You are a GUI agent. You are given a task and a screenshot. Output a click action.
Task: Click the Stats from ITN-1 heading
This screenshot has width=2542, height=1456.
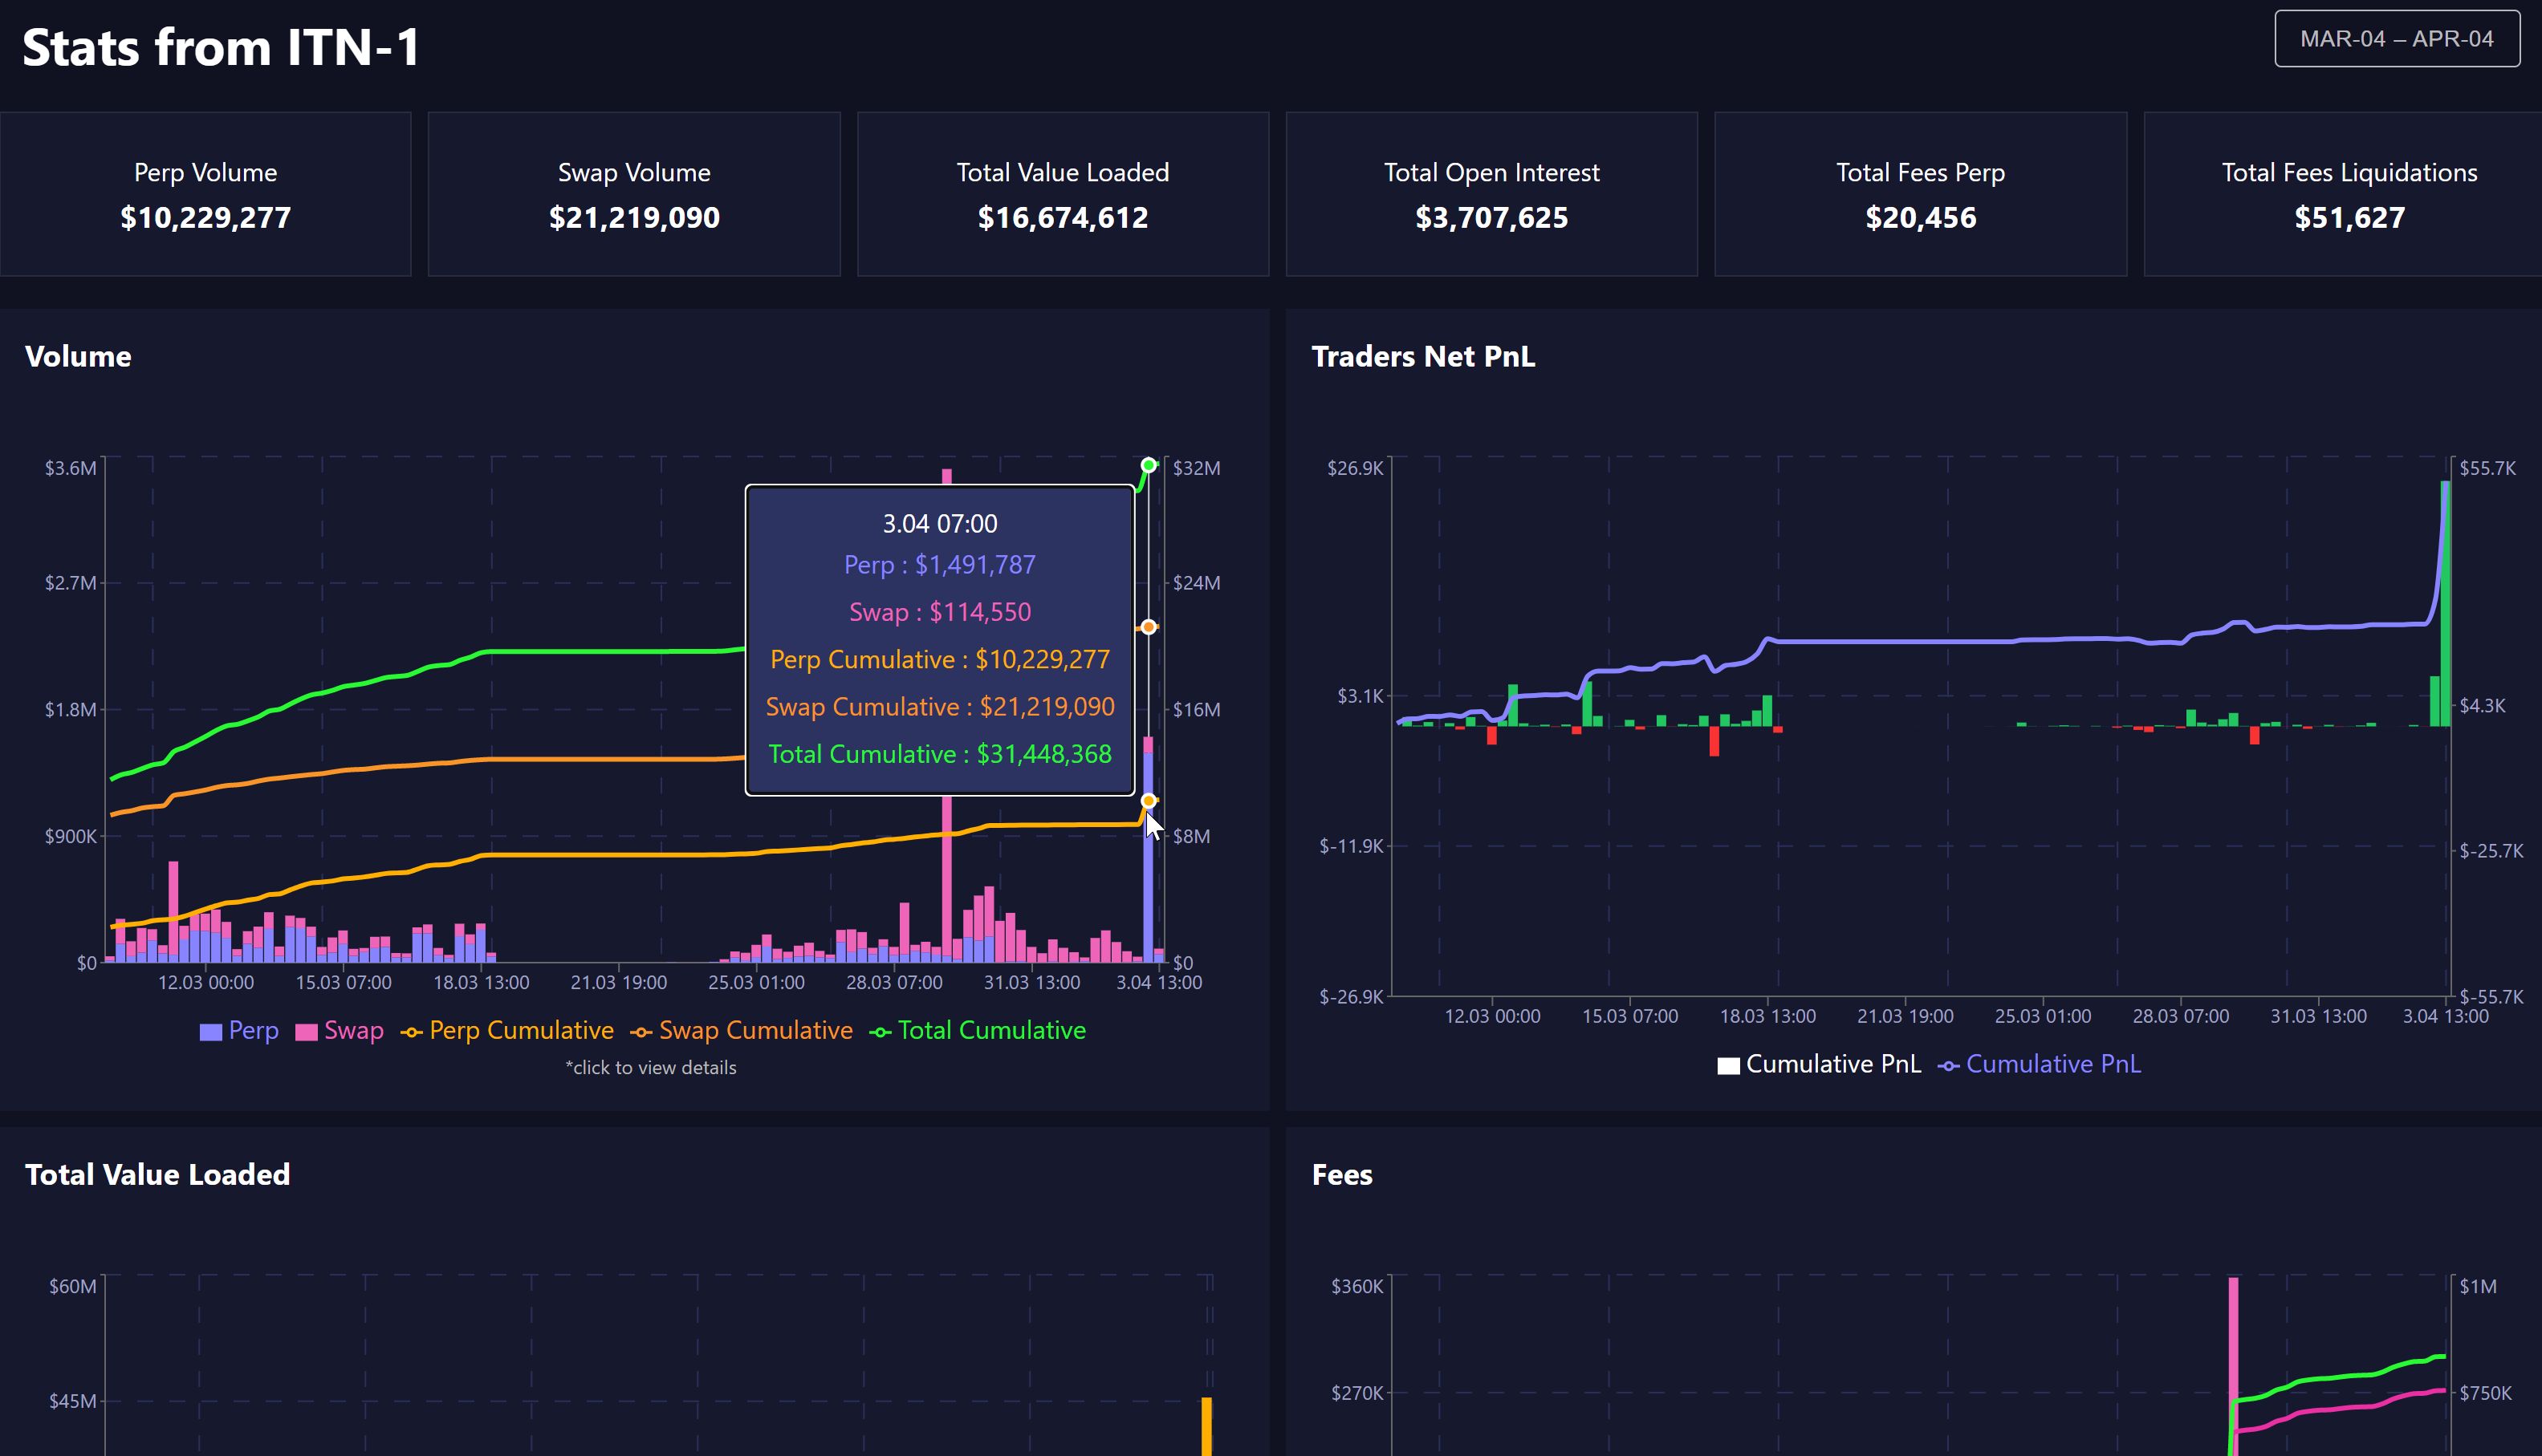coord(221,47)
